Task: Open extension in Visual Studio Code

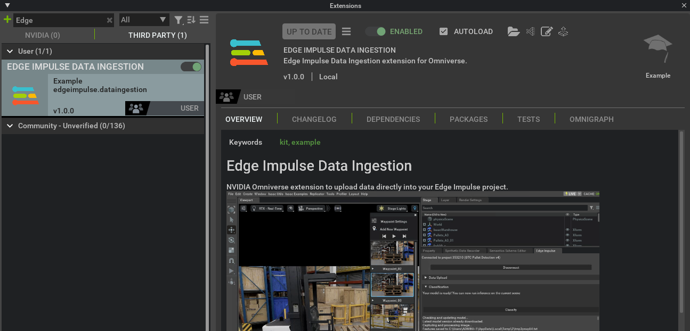Action: tap(530, 31)
